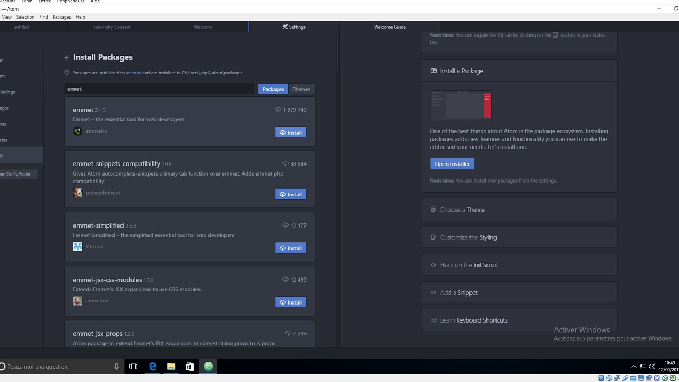This screenshot has height=382, width=679.
Task: Click the download icon beside 30 584
Action: (x=285, y=164)
